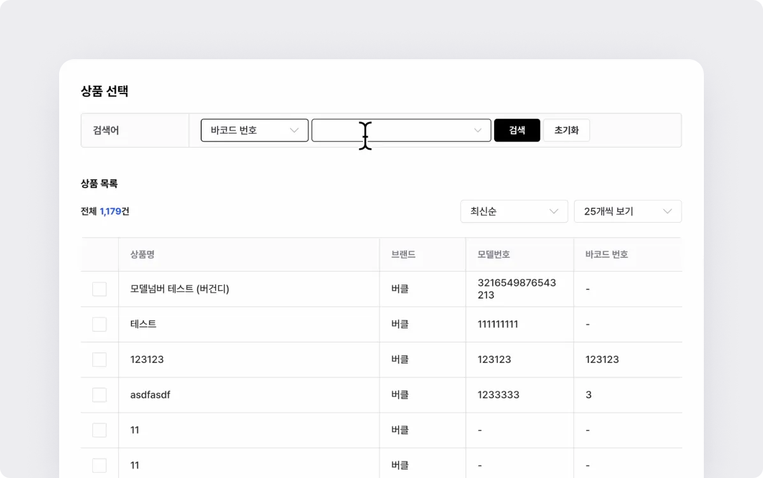
Task: Click the empty search keyword input field
Action: click(x=401, y=130)
